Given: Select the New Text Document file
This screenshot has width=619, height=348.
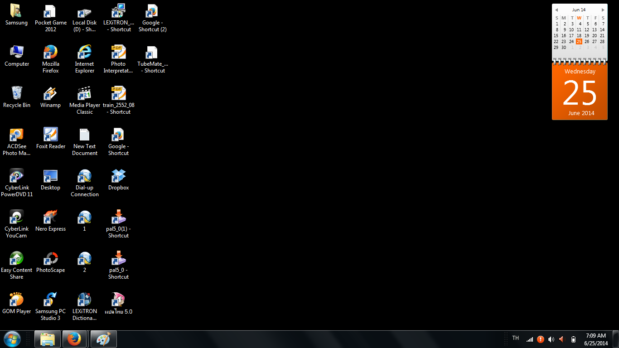Looking at the screenshot, I should click(x=85, y=142).
